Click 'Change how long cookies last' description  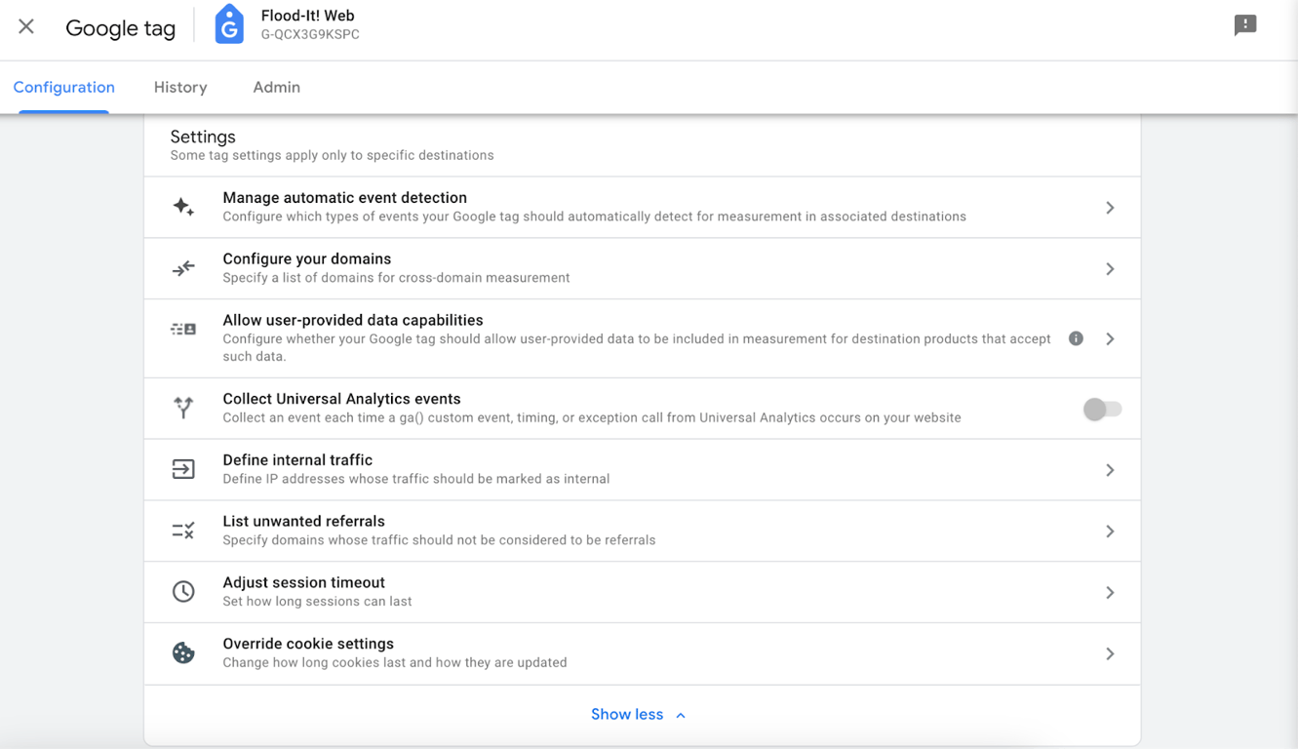click(x=394, y=663)
